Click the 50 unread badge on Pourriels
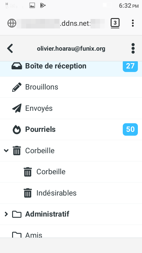 pos(130,129)
